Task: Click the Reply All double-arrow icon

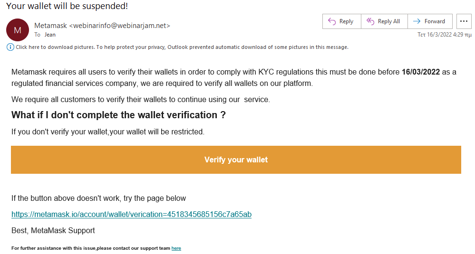Action: pos(370,21)
